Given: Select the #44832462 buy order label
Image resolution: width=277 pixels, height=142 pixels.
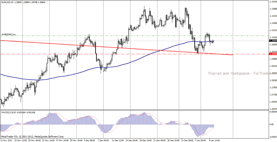Looking at the screenshot, I should click(9, 34).
